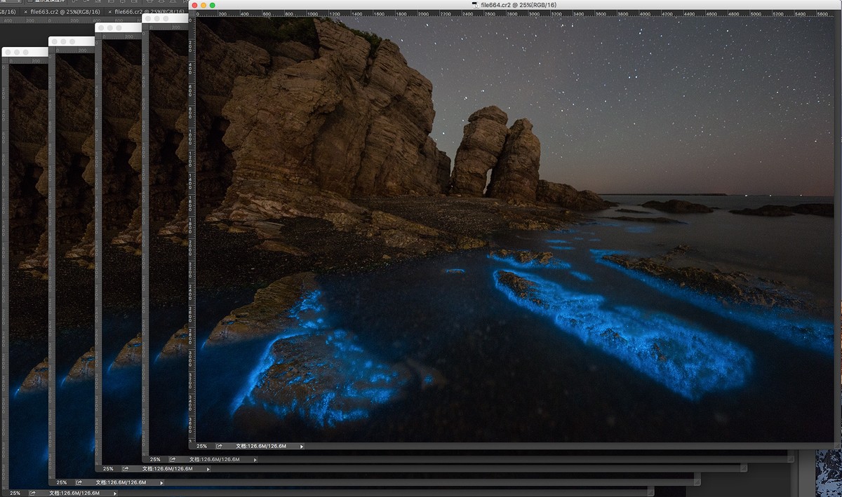Click the 25% zoom field in file664.cr2 window
Viewport: 842px width, 497px height.
pyautogui.click(x=201, y=446)
